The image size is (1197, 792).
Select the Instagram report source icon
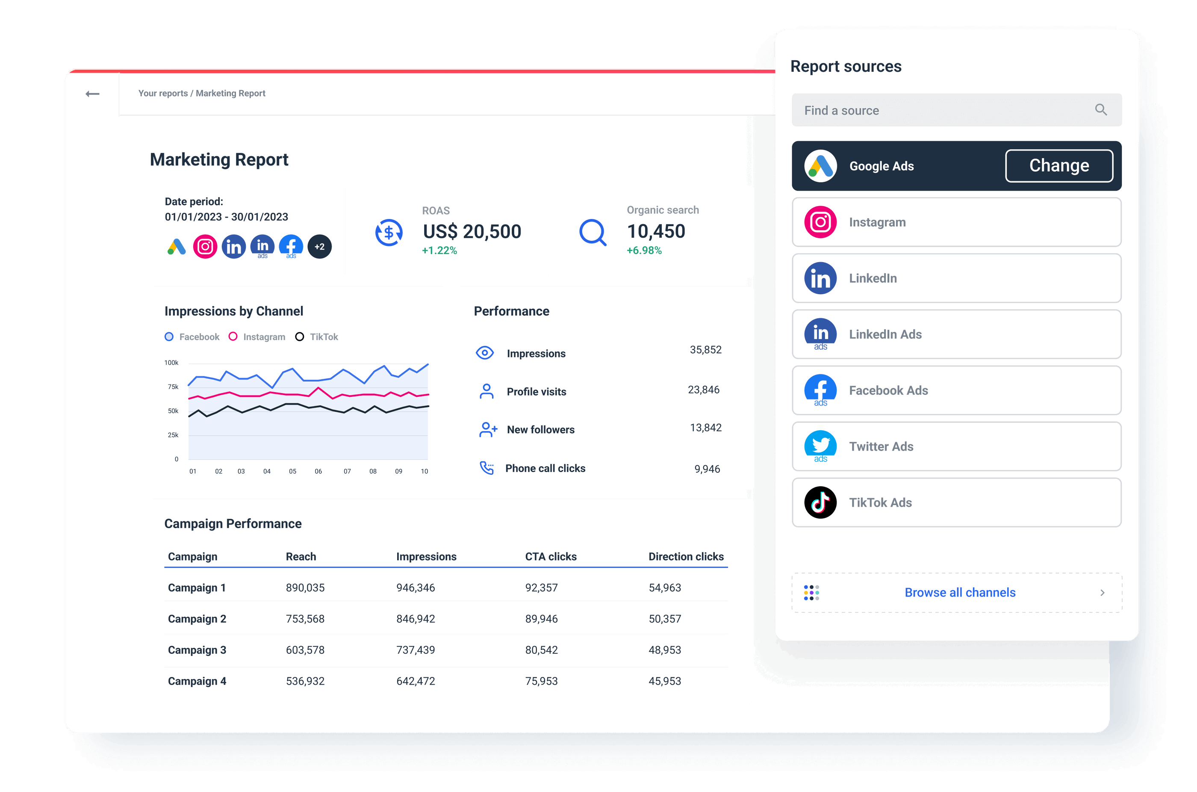[x=820, y=222]
